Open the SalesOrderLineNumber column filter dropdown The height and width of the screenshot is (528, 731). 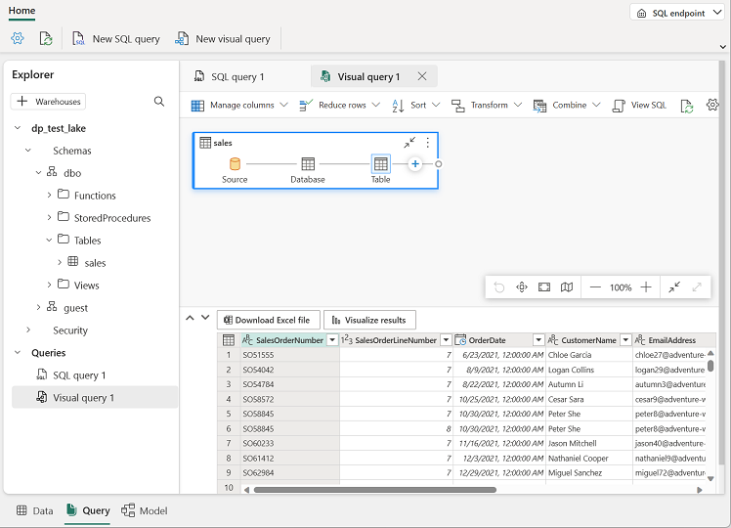[447, 340]
